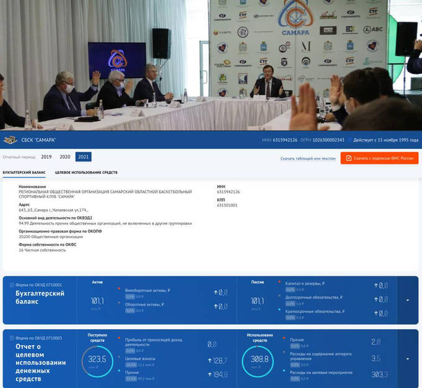Screen dimensions: 422x388
Task: Select reporting year 2020
Action: (x=65, y=157)
